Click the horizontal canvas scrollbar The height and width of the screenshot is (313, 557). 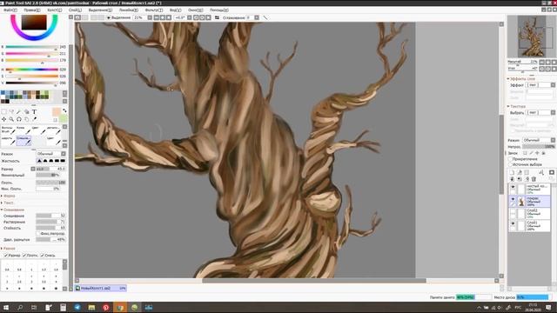point(314,281)
